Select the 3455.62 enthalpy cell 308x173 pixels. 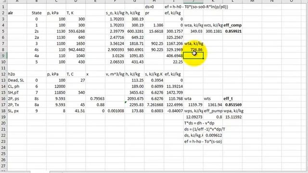[135, 93]
